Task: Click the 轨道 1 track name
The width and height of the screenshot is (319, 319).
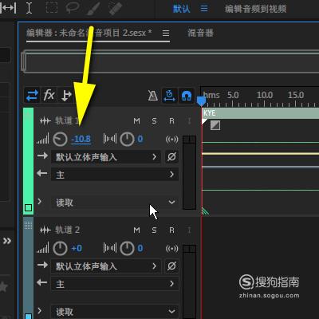Action: (67, 121)
